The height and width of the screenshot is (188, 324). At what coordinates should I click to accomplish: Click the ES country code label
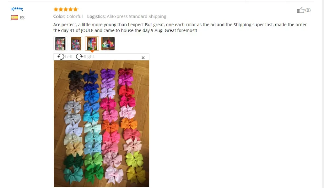point(22,18)
